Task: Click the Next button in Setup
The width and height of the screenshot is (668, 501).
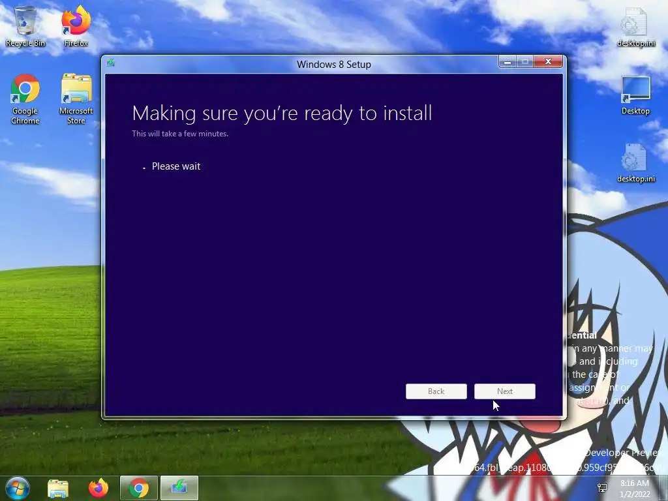Action: click(505, 391)
